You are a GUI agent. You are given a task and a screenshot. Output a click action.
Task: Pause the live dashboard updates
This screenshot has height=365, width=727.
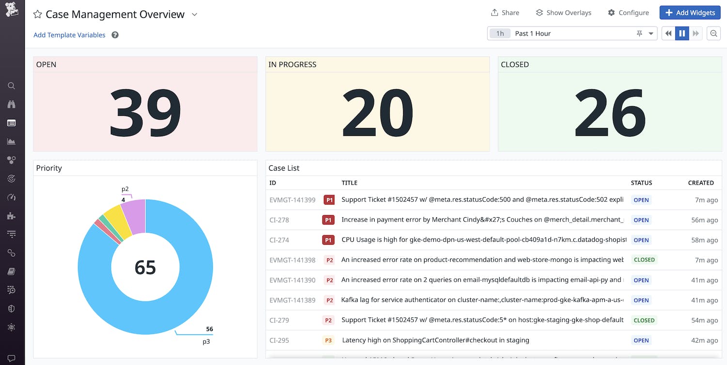[682, 33]
